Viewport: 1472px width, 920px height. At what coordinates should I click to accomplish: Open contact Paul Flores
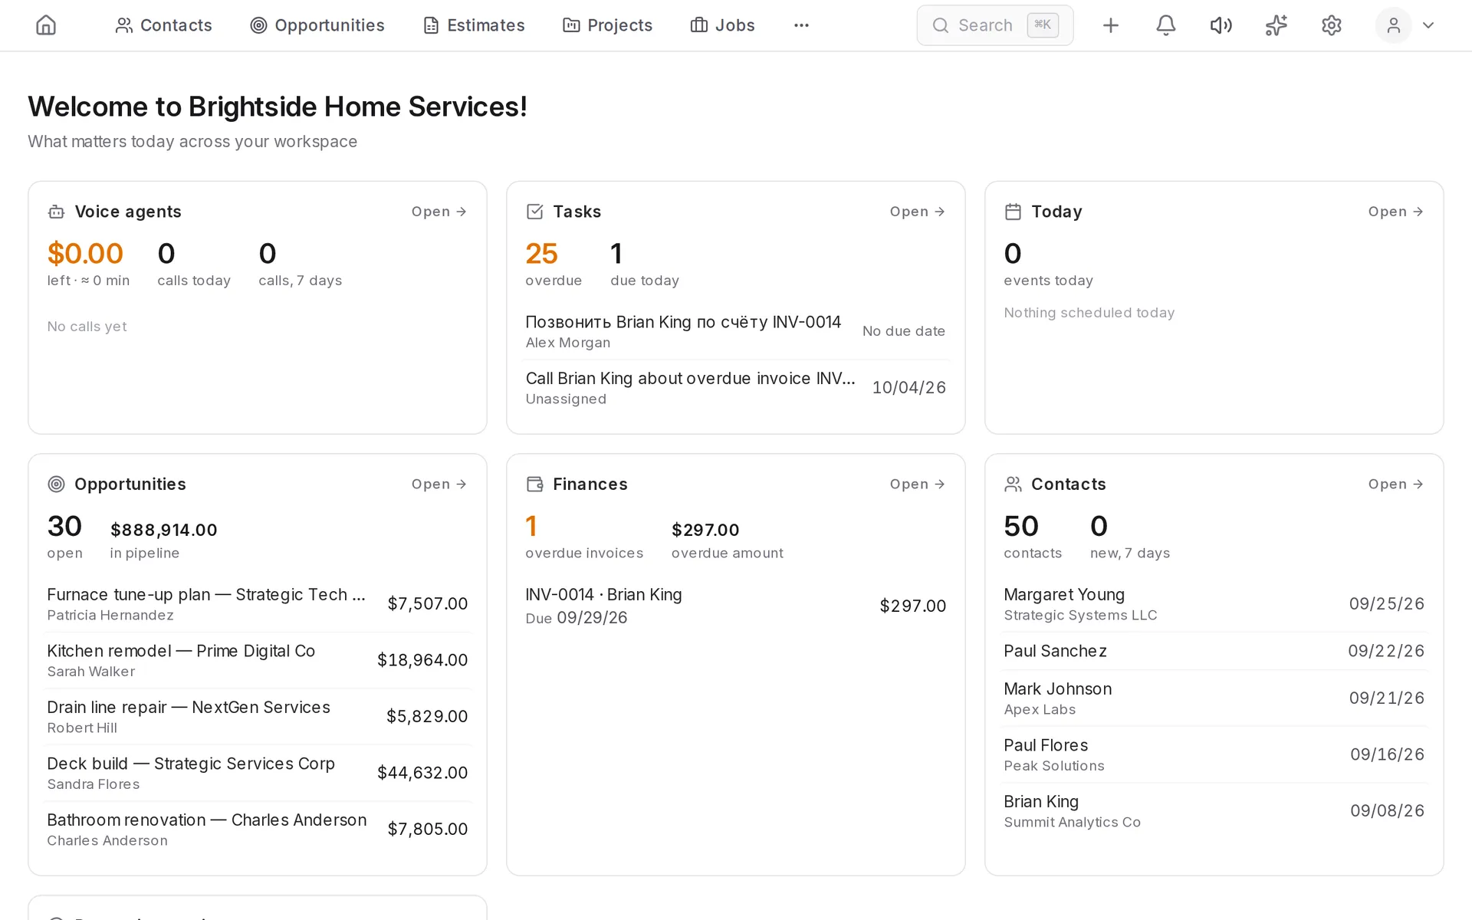pyautogui.click(x=1214, y=754)
